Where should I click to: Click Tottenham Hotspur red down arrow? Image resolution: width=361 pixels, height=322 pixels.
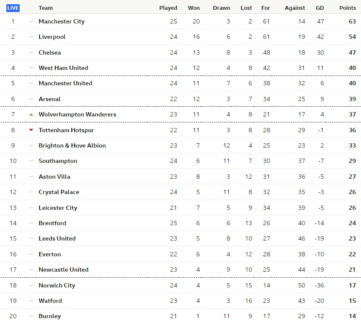tap(31, 130)
